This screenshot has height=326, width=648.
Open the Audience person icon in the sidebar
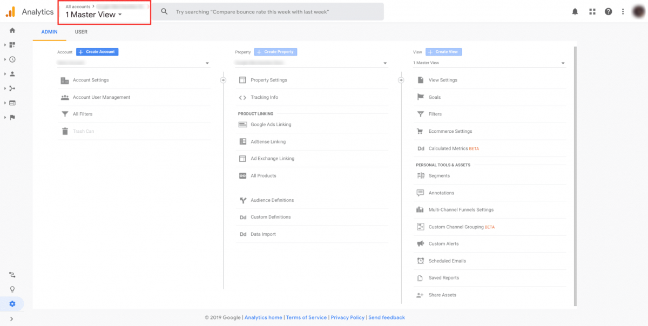pos(12,74)
